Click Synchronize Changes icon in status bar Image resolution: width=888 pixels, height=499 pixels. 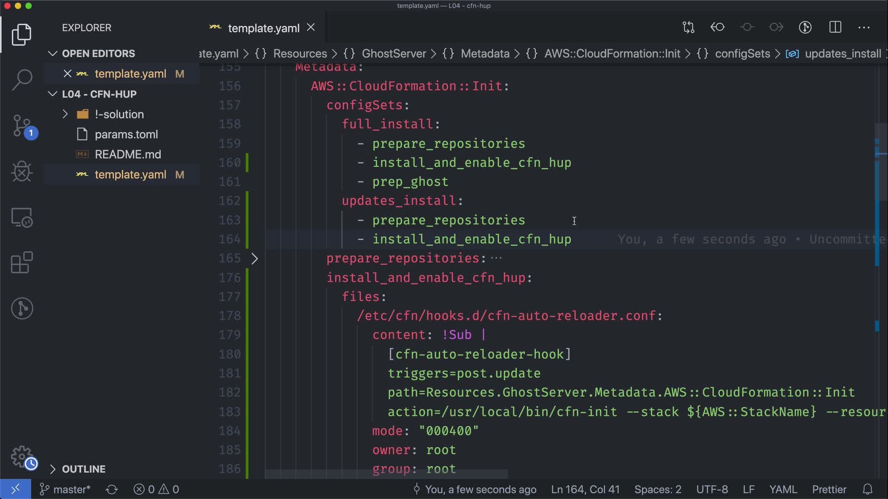(111, 489)
